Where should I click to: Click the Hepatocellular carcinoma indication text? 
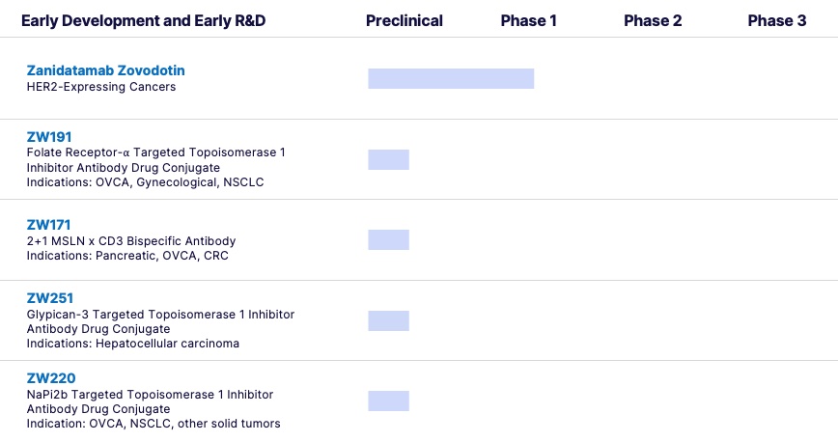coord(167,344)
